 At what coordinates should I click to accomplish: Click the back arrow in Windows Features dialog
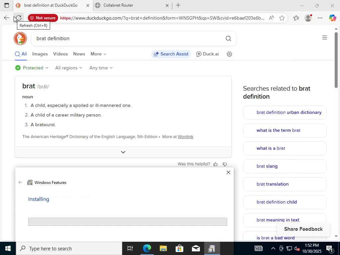[x=20, y=182]
